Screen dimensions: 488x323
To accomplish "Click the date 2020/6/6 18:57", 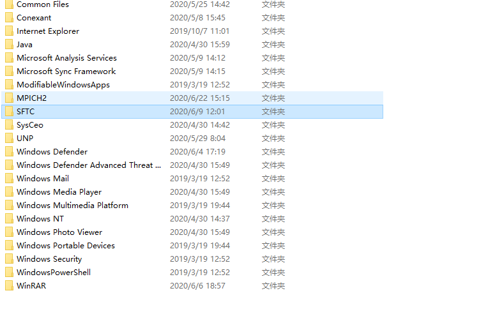I will point(197,285).
